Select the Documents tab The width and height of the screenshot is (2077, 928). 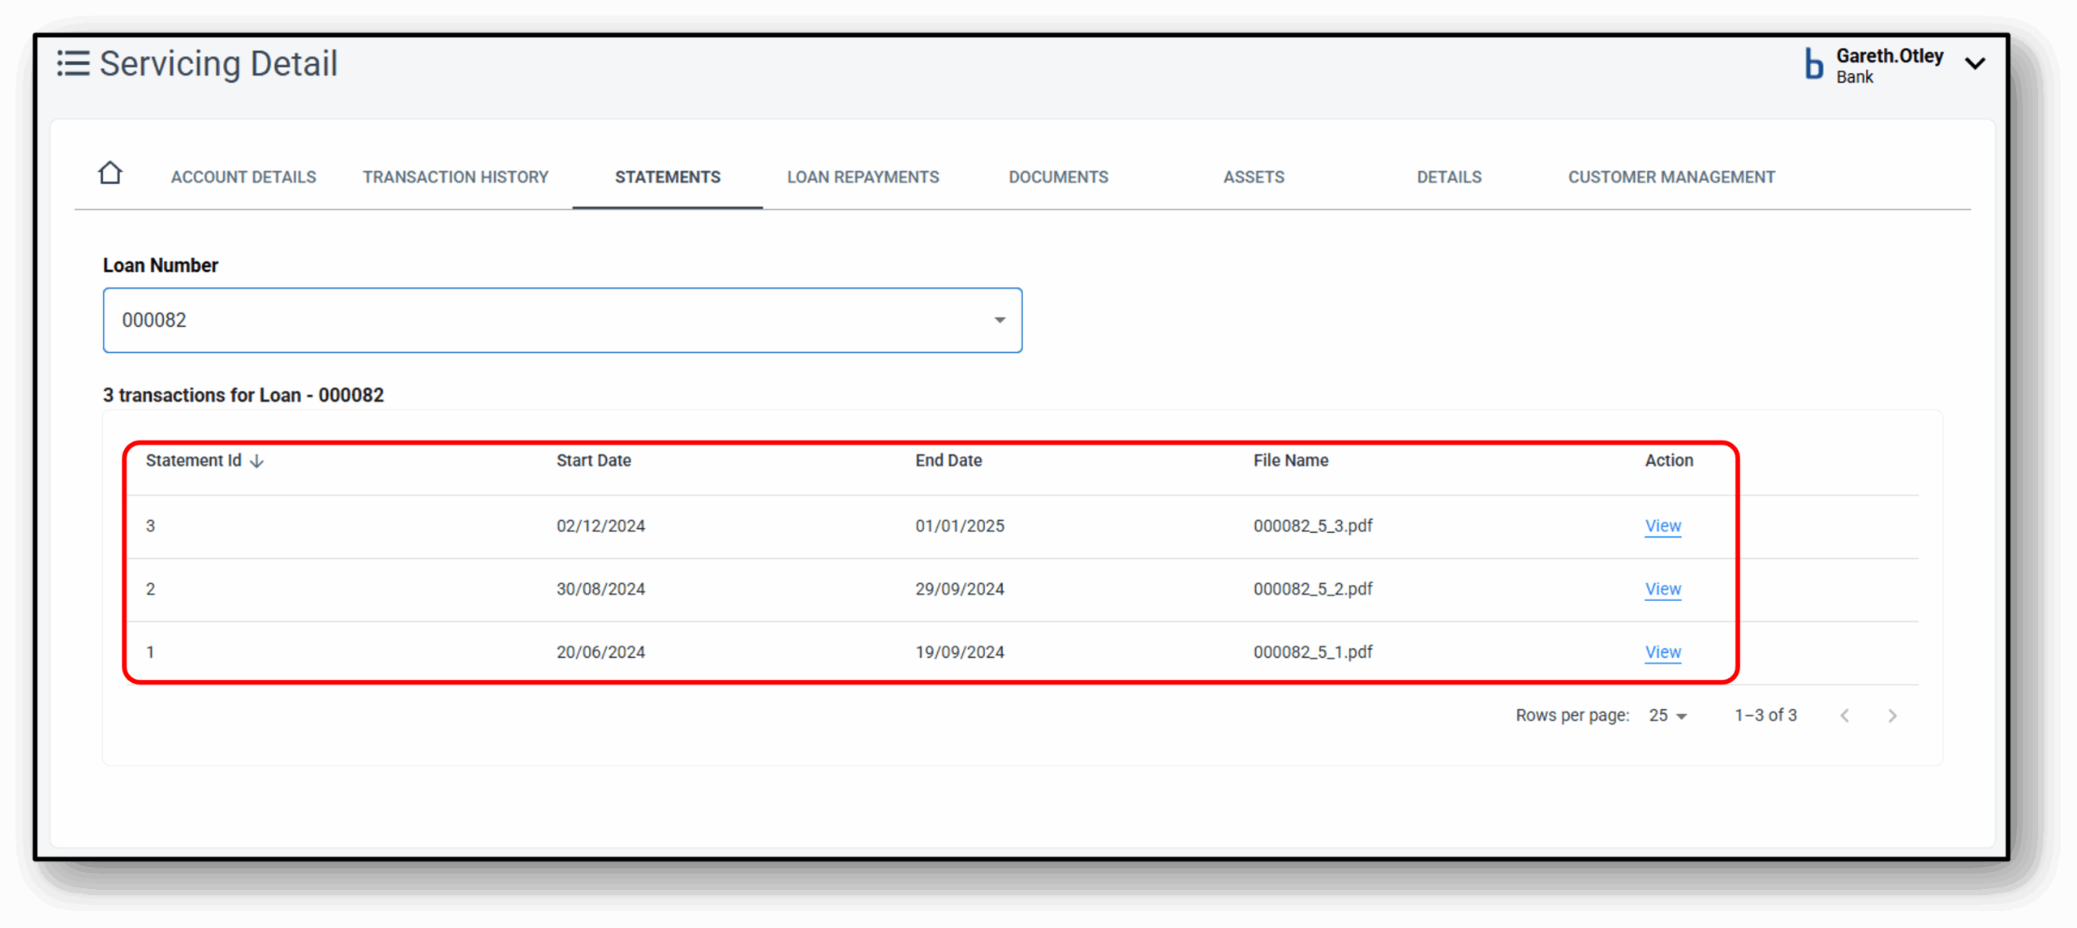pyautogui.click(x=1058, y=177)
